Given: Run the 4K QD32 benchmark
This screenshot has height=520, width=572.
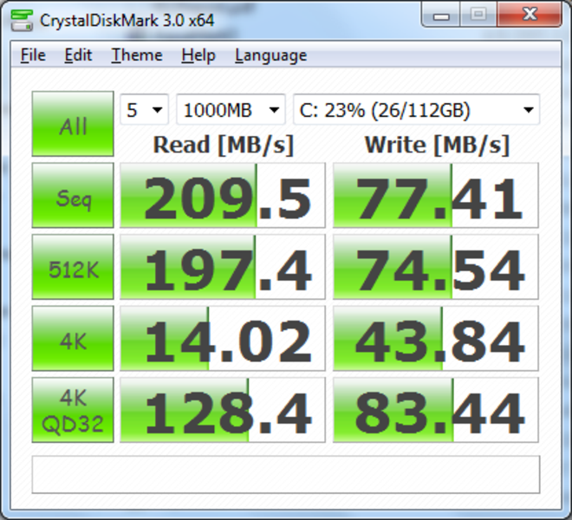Looking at the screenshot, I should (x=73, y=410).
